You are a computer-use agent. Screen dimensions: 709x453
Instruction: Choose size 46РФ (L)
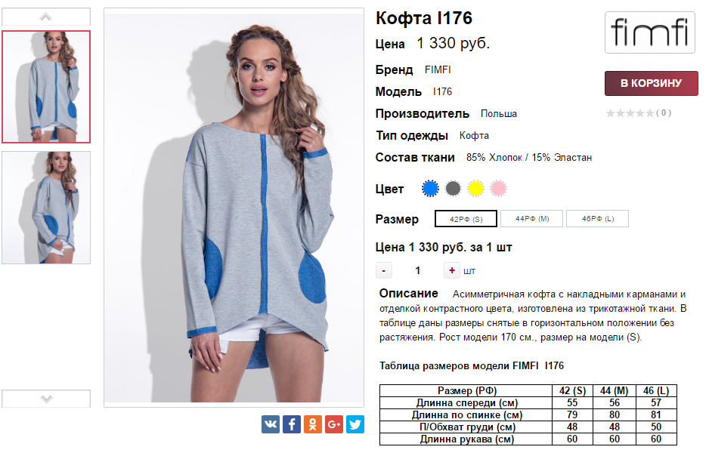click(x=597, y=219)
